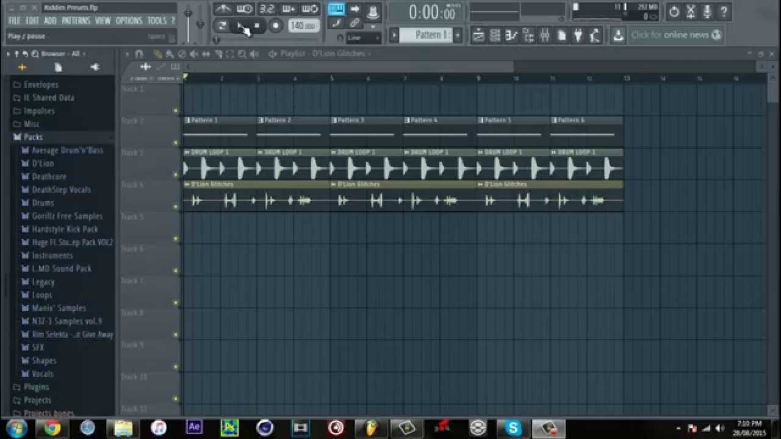This screenshot has width=781, height=439.
Task: Open the ADD menu
Action: pos(51,21)
